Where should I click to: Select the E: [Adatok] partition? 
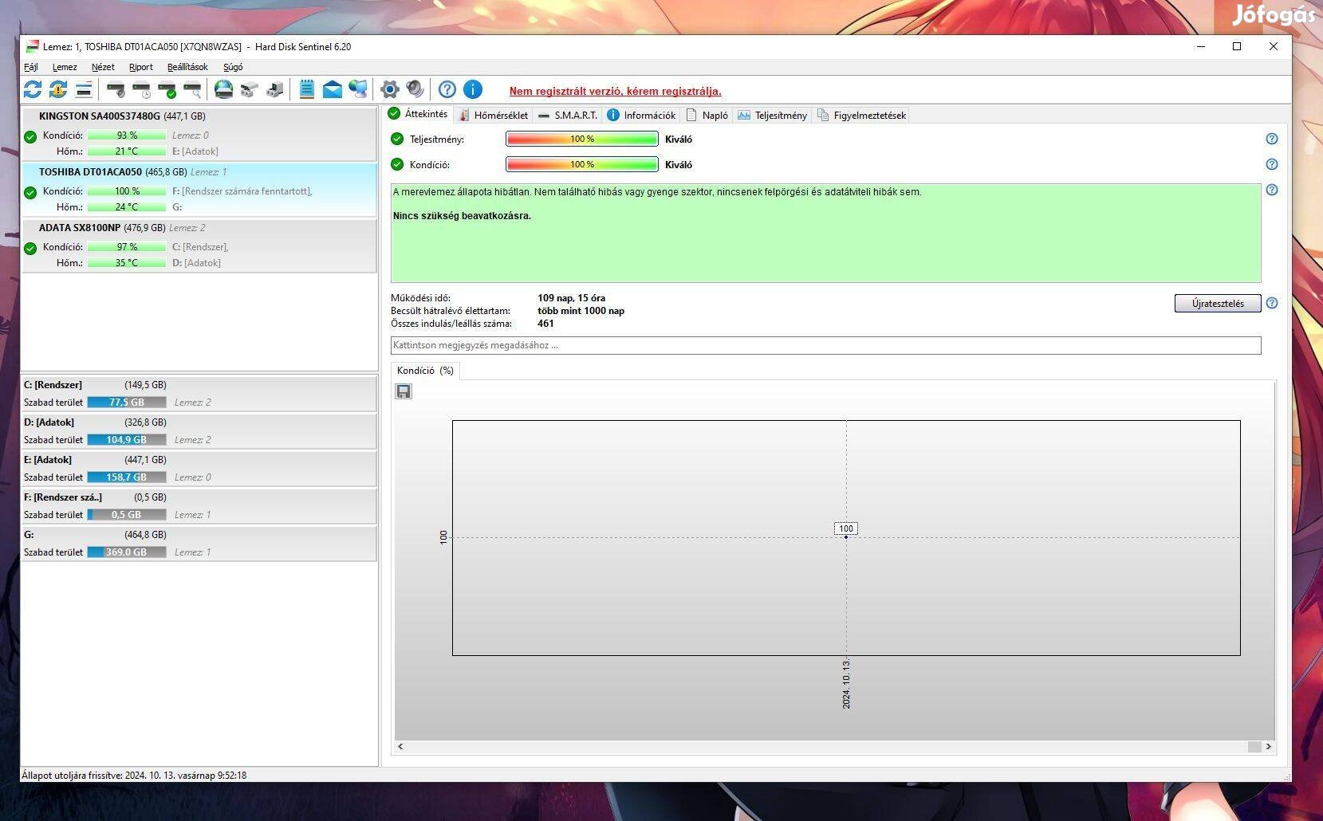(199, 469)
